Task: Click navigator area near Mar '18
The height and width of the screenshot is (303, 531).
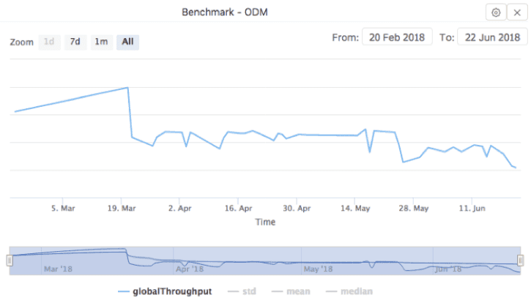Action: pos(58,269)
